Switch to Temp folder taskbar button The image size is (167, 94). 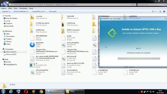(75, 92)
